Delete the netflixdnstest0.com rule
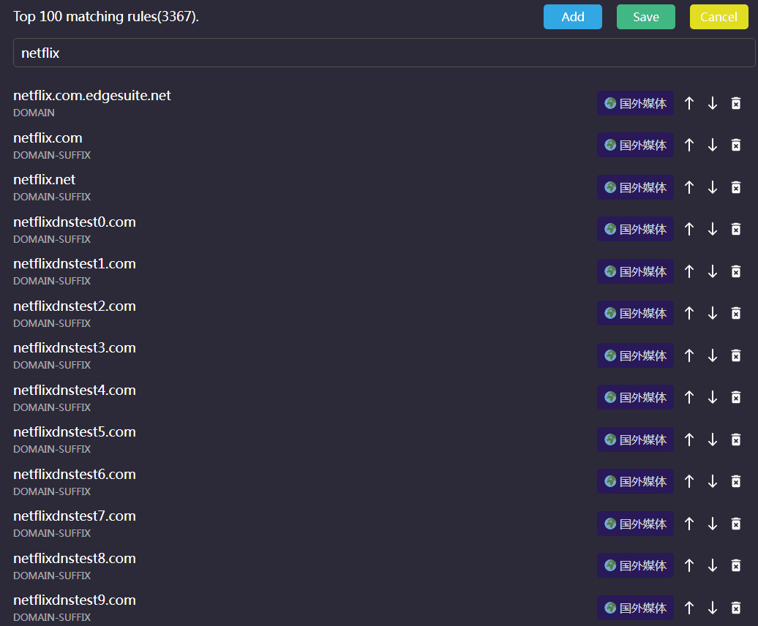Screen dimensions: 758x626 pyautogui.click(x=736, y=229)
